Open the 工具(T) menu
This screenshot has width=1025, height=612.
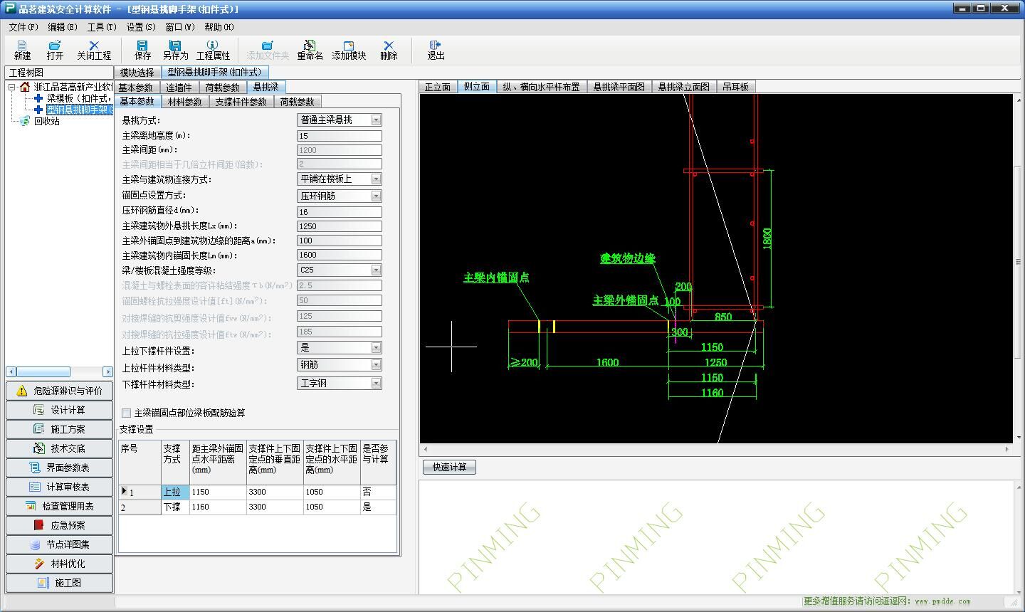click(101, 27)
